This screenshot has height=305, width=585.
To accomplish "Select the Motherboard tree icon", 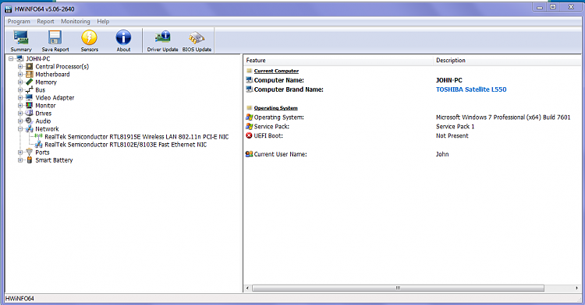I will (30, 75).
